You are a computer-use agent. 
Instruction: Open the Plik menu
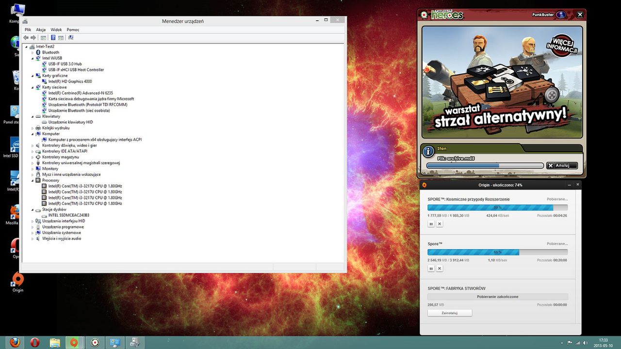pyautogui.click(x=28, y=30)
